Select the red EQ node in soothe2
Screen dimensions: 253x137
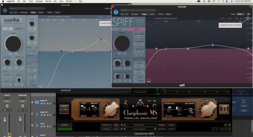pyautogui.click(x=101, y=39)
